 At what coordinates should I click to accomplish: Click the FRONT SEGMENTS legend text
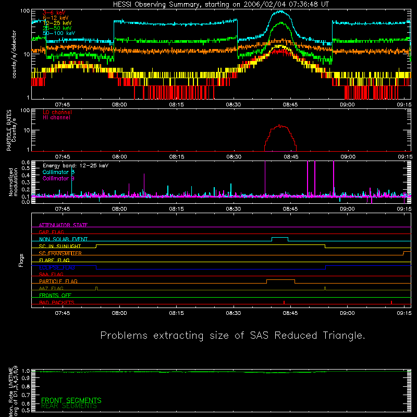point(71,400)
